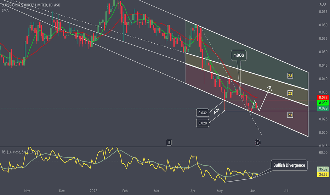Click the Dec date label

click(62, 191)
